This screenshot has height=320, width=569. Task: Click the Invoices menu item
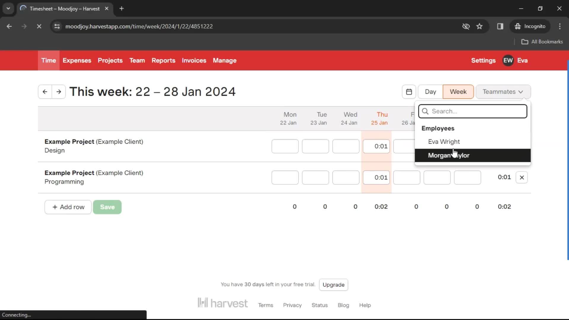coord(194,60)
